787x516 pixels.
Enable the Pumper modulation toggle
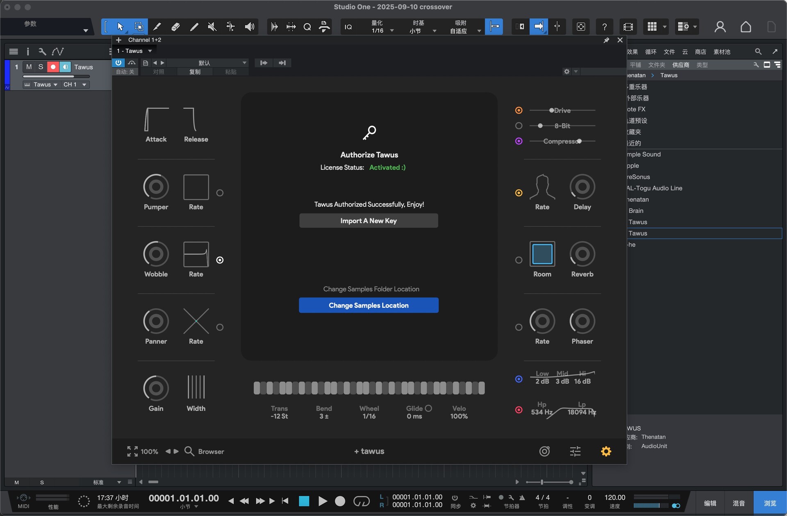pyautogui.click(x=220, y=193)
